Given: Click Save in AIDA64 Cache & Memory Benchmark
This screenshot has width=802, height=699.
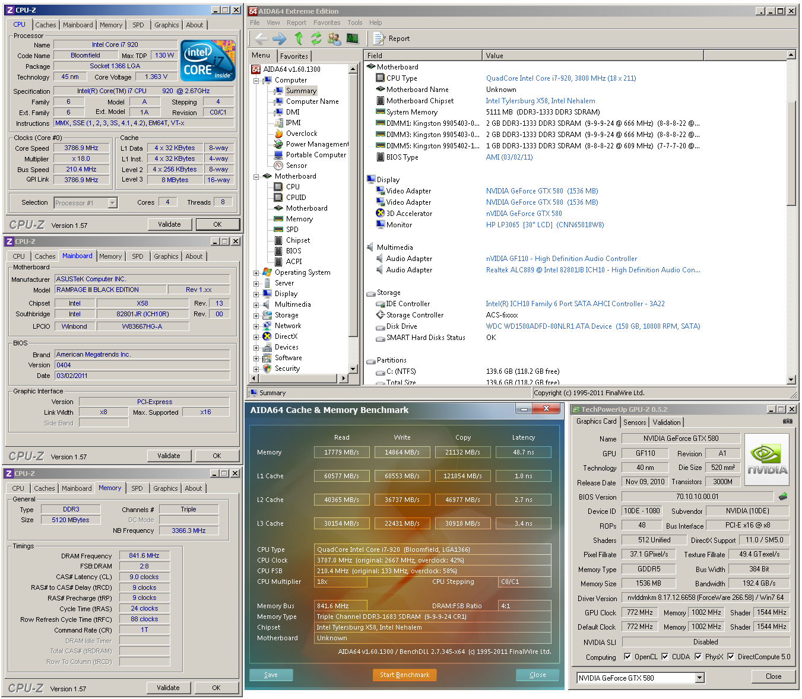Looking at the screenshot, I should (x=271, y=675).
